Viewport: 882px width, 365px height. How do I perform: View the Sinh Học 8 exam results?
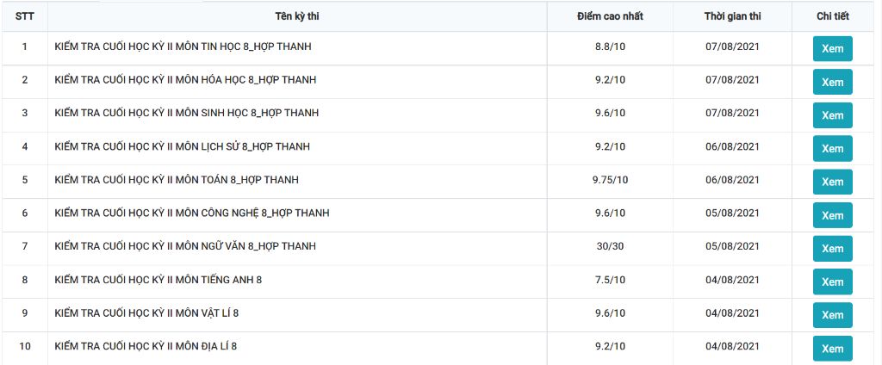pyautogui.click(x=832, y=115)
